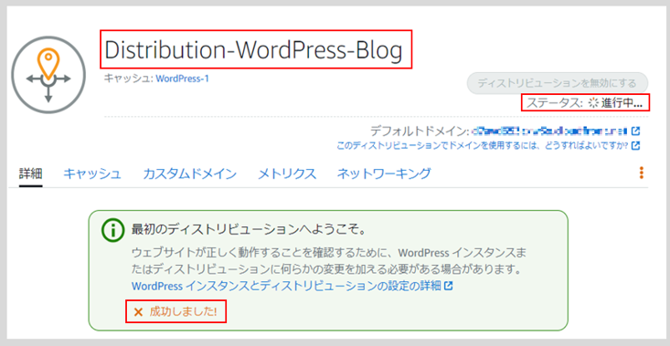Open the カスタムドメイン tab
The image size is (670, 346).
tap(190, 173)
